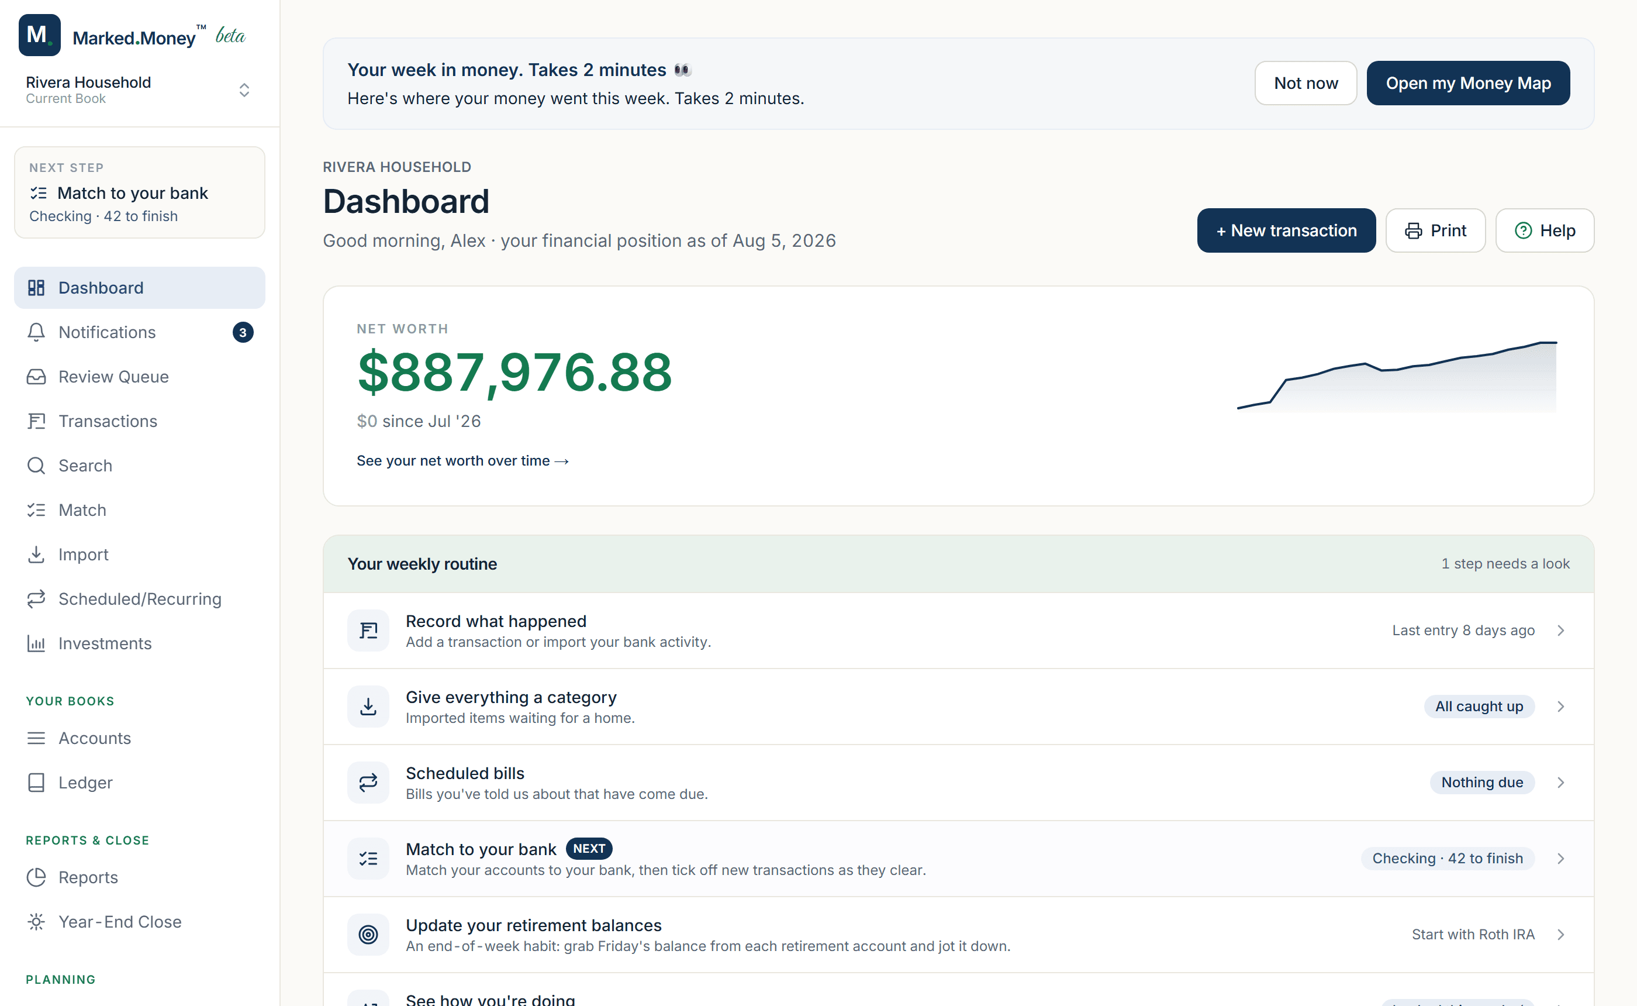Click the Year-End Close sun icon
1637x1006 pixels.
point(36,922)
